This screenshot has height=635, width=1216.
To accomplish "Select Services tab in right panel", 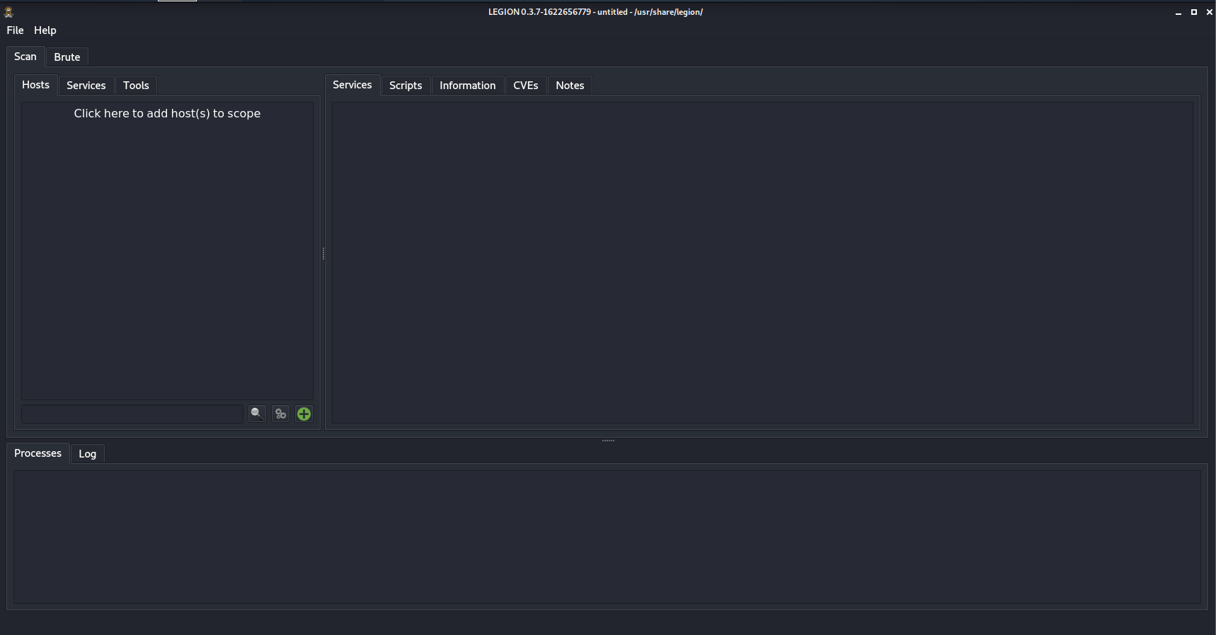I will pos(352,85).
